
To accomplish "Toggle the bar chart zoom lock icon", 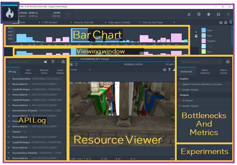I will click(x=196, y=36).
